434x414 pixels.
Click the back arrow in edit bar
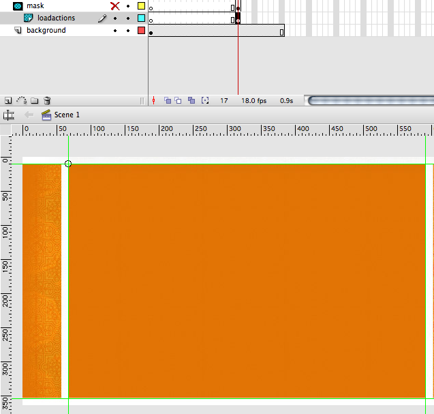coord(29,115)
